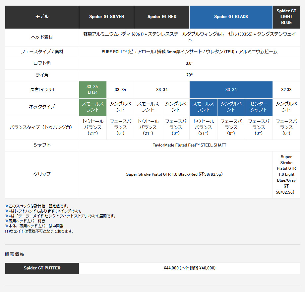Click the blue 33, 34 length cell under BLACK
Image resolution: width=305 pixels, height=292 pixels.
pyautogui.click(x=231, y=90)
